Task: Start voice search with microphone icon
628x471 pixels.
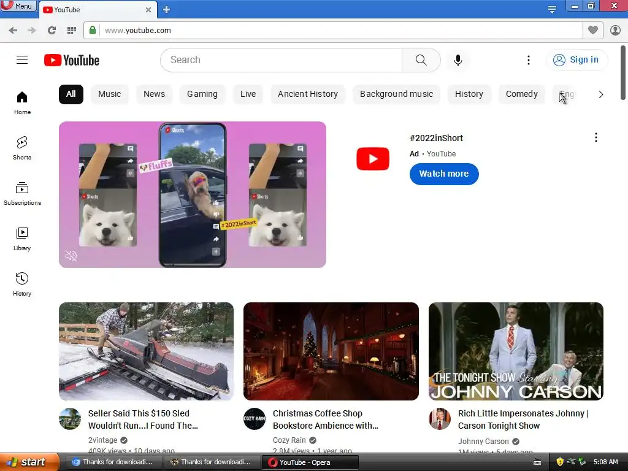Action: (458, 60)
